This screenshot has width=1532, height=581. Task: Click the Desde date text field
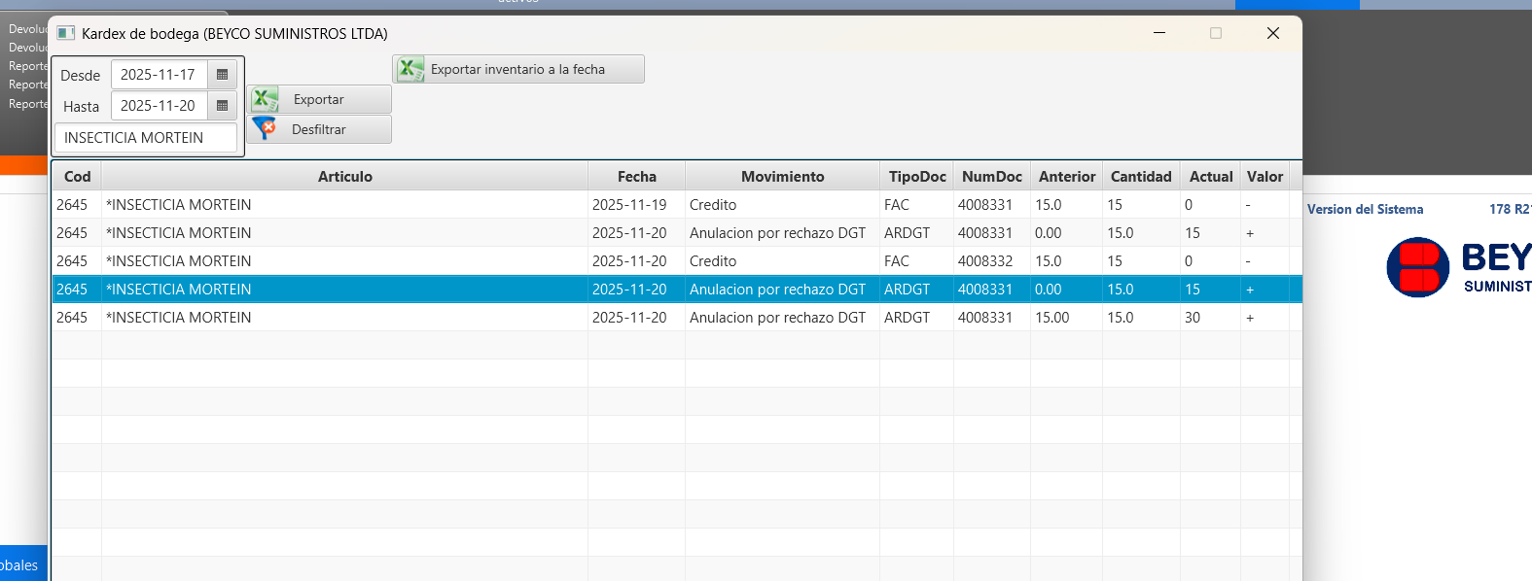tap(160, 75)
